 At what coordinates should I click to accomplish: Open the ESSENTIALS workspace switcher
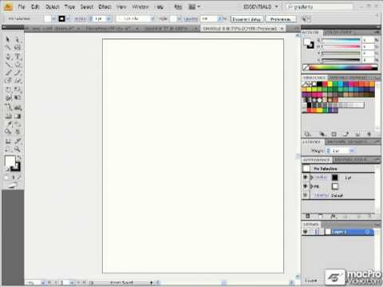click(x=260, y=6)
